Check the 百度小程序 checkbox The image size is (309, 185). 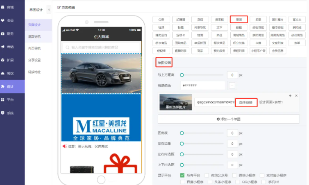[x=182, y=182]
